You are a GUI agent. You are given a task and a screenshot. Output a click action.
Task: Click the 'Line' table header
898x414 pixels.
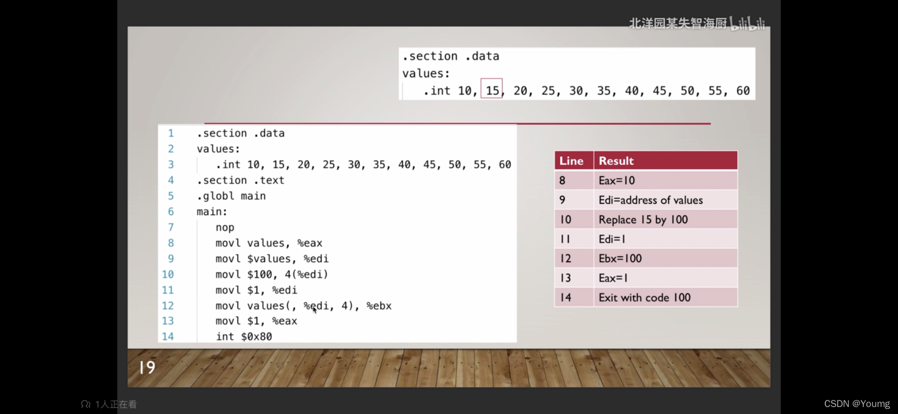point(574,161)
